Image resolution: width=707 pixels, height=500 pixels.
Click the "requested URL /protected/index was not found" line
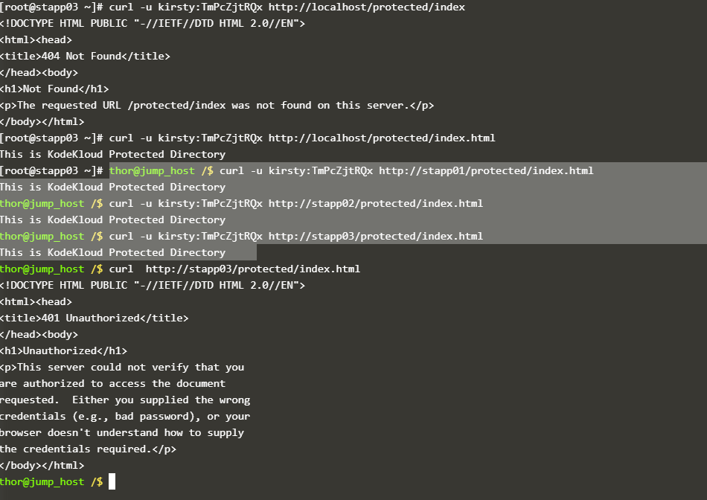point(216,105)
